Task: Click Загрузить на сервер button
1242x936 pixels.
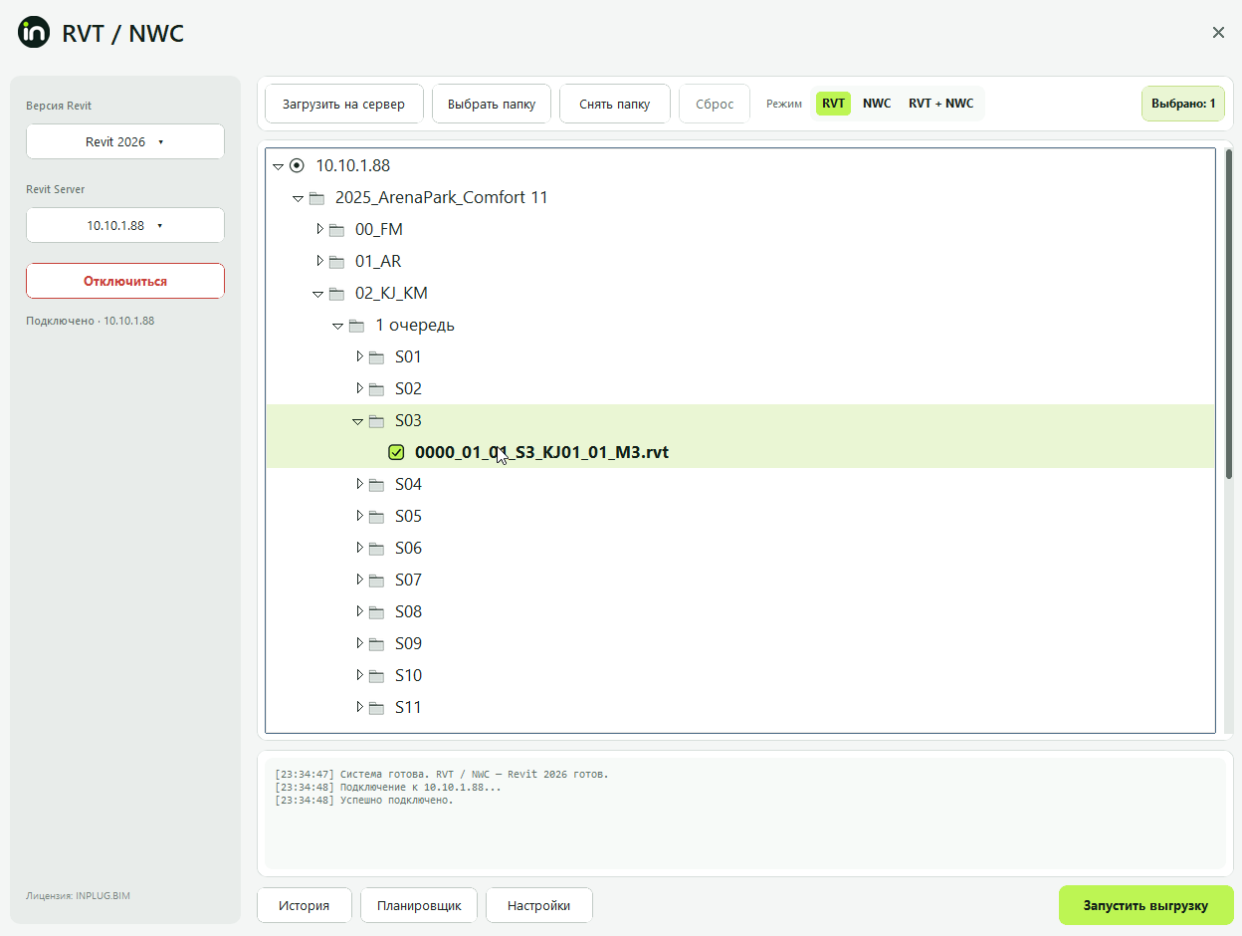Action: 344,104
